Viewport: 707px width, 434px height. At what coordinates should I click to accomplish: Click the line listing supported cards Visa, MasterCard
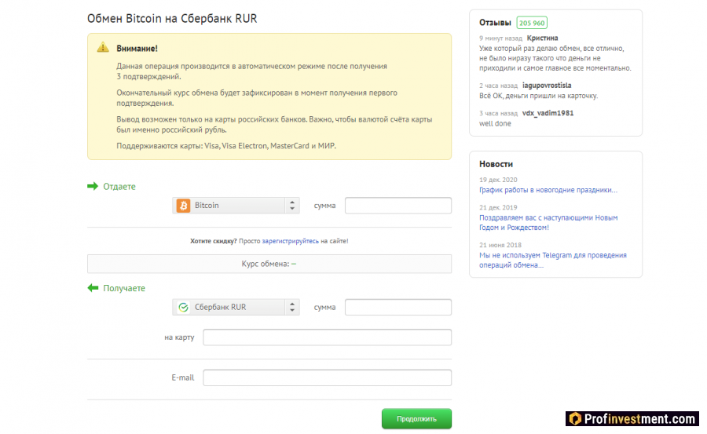tap(226, 146)
